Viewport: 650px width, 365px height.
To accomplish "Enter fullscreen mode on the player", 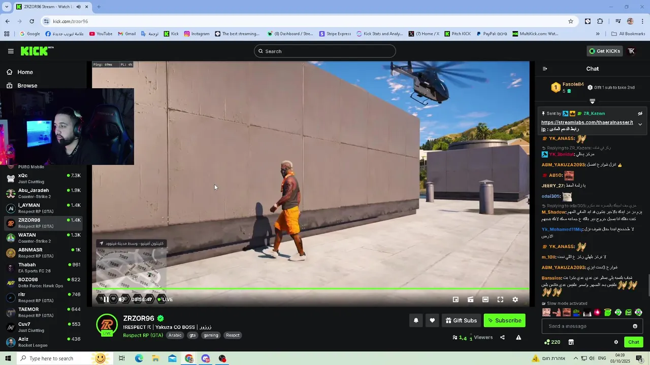I will click(500, 300).
